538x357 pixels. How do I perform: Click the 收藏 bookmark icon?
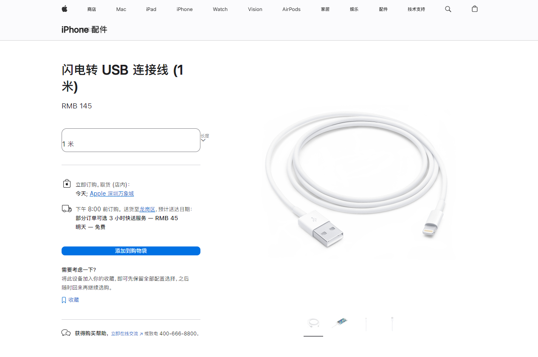tap(64, 300)
